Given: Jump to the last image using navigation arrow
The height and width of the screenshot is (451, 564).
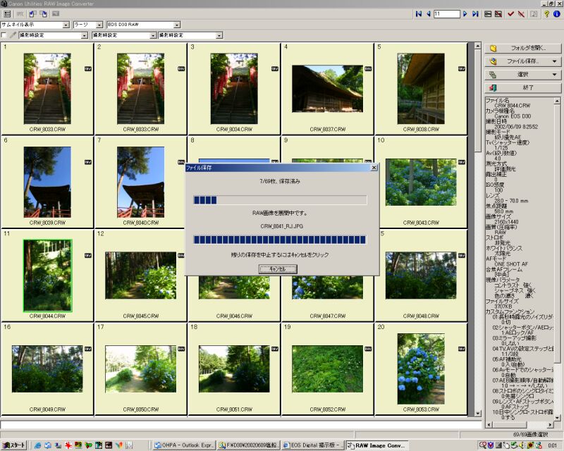Looking at the screenshot, I should tap(475, 13).
